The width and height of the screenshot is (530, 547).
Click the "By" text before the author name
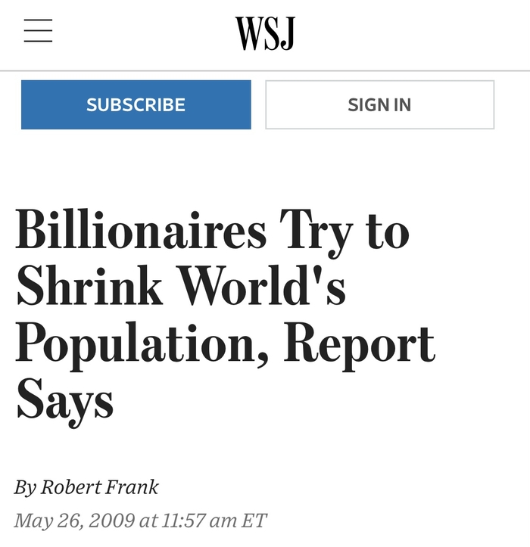[x=25, y=487]
